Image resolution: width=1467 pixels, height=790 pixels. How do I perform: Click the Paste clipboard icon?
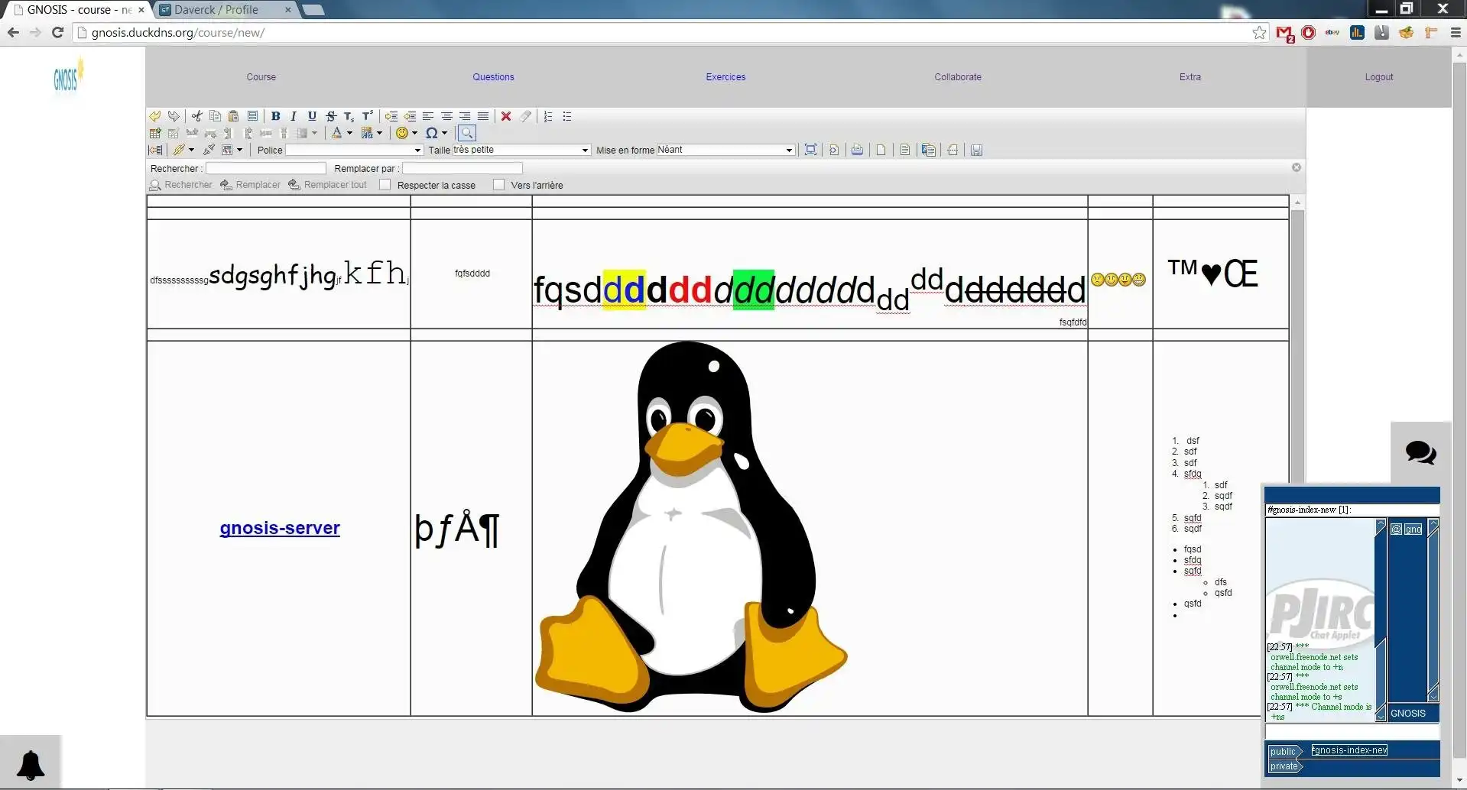click(233, 116)
